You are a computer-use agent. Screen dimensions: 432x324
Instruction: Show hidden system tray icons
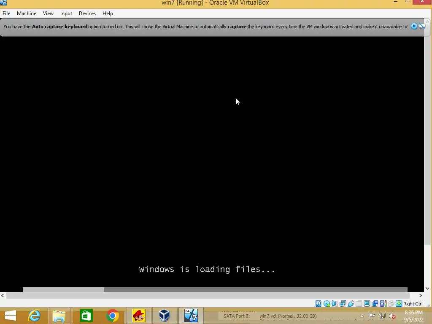[x=362, y=316]
